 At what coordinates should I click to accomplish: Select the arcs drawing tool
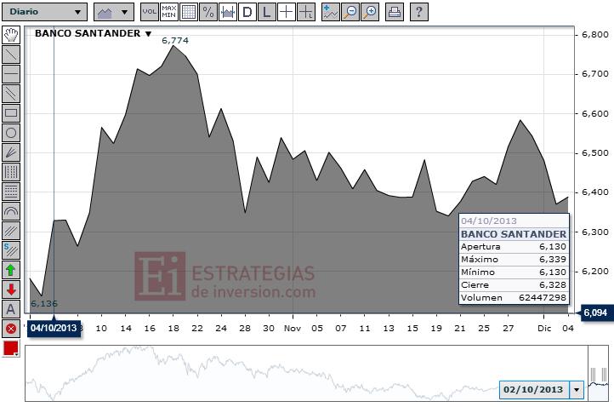point(11,211)
